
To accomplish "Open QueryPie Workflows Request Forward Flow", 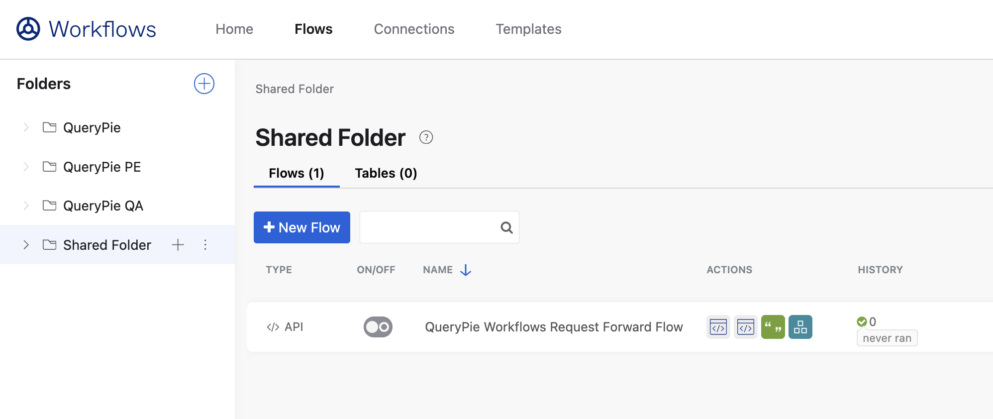I will [553, 327].
